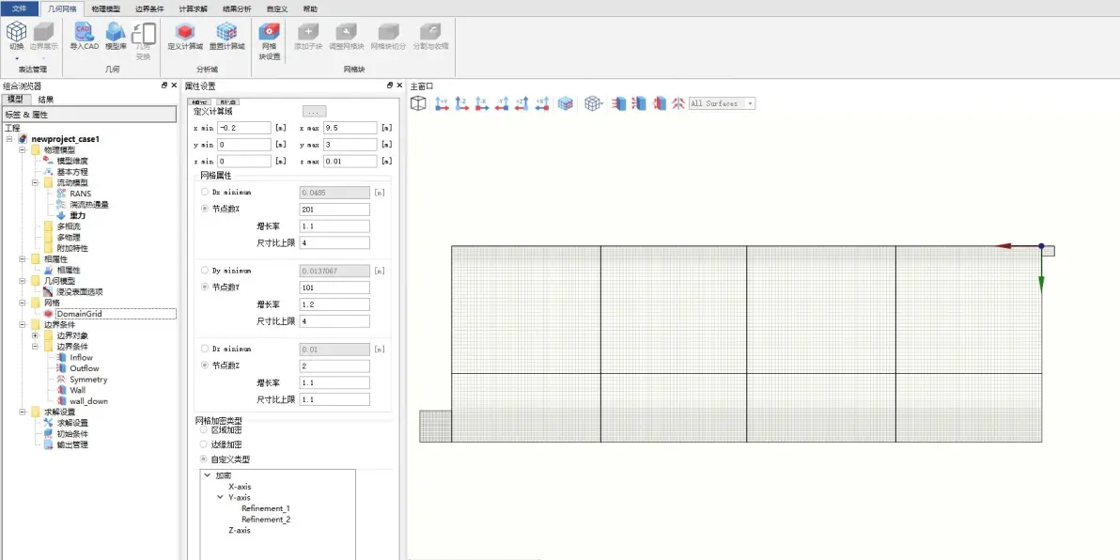The height and width of the screenshot is (560, 1120).
Task: Click the 定义计算域 define domain icon
Action: 185,35
